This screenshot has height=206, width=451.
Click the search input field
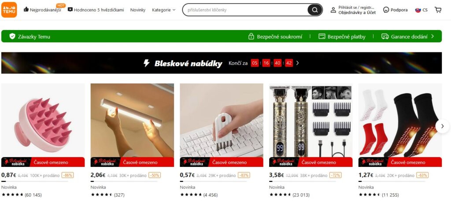point(246,10)
